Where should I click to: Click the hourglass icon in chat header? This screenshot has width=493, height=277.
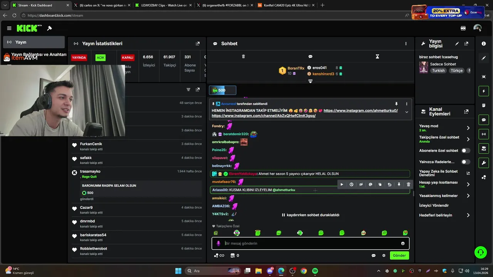tap(377, 57)
